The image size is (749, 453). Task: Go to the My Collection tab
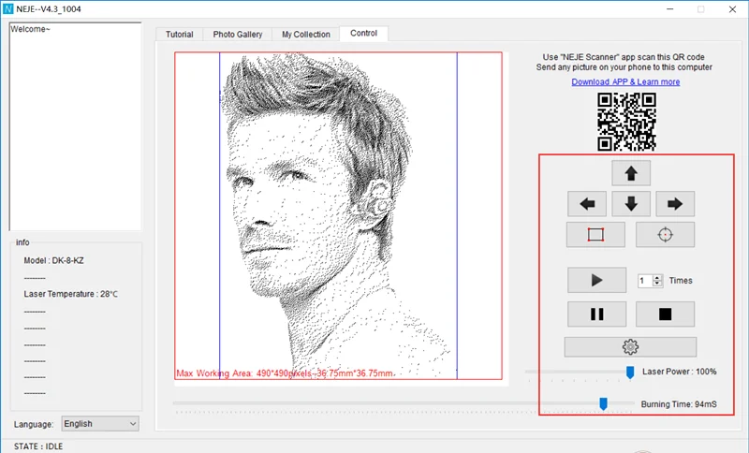tap(306, 35)
